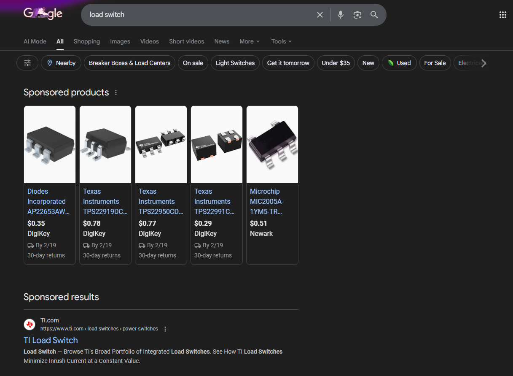
Task: Open the Google apps grid
Action: point(502,15)
